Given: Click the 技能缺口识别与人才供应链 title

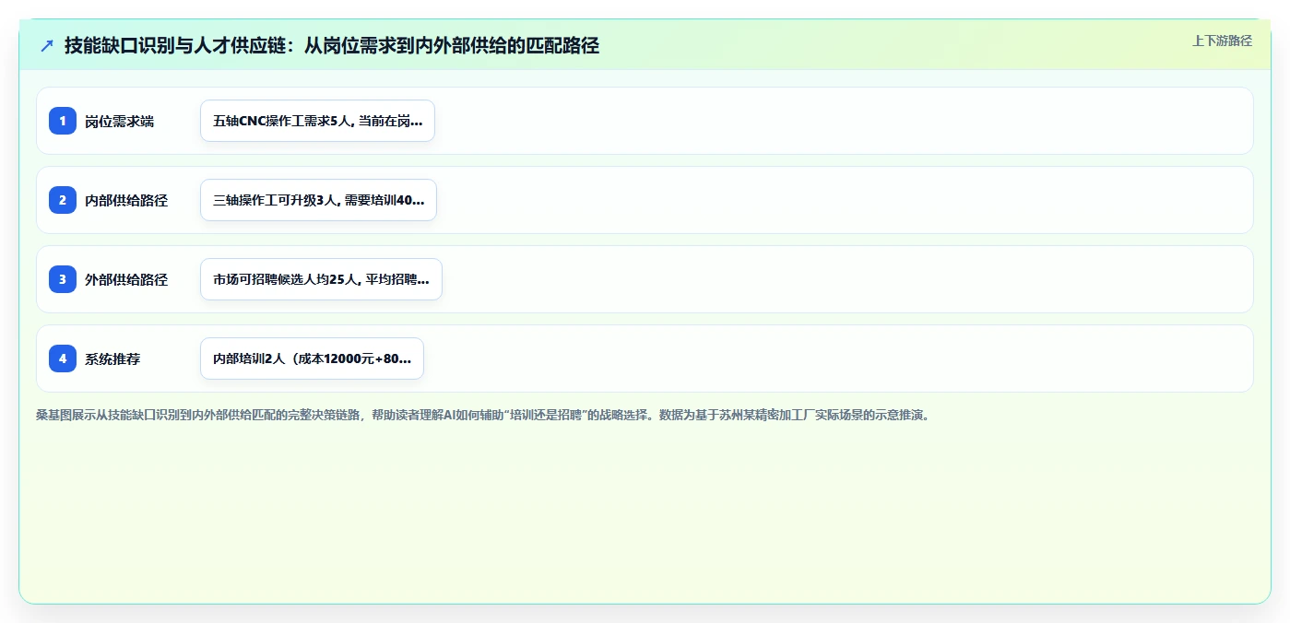Looking at the screenshot, I should 332,45.
